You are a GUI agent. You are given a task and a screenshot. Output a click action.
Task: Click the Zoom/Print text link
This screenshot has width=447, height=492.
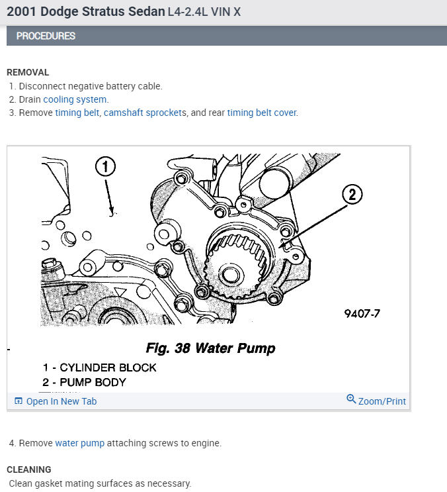[x=382, y=401]
